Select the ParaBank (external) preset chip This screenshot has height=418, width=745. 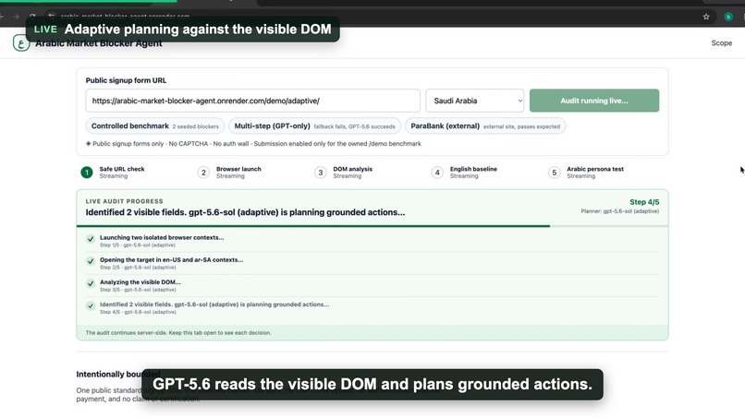click(x=485, y=126)
